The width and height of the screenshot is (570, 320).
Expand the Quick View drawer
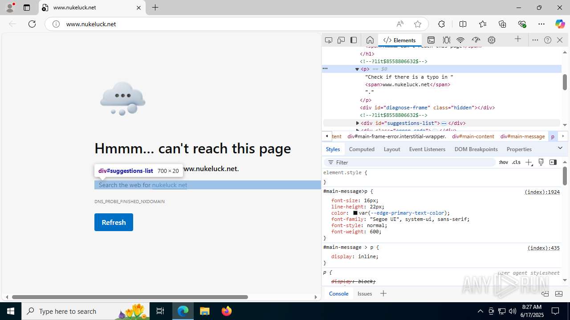pyautogui.click(x=559, y=293)
